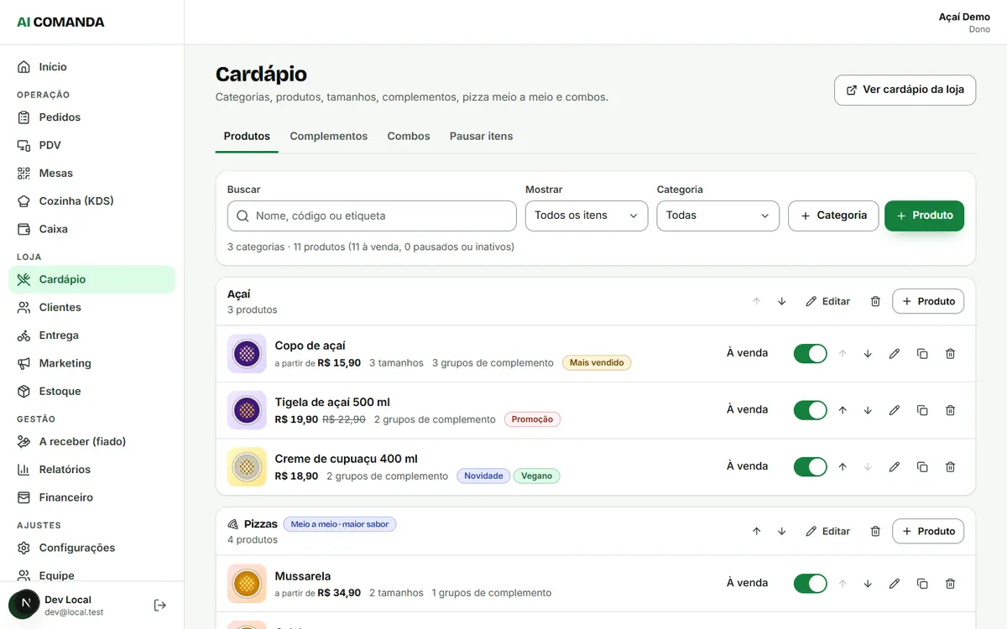Click the green + Produto button
This screenshot has width=1007, height=629.
pyautogui.click(x=924, y=216)
